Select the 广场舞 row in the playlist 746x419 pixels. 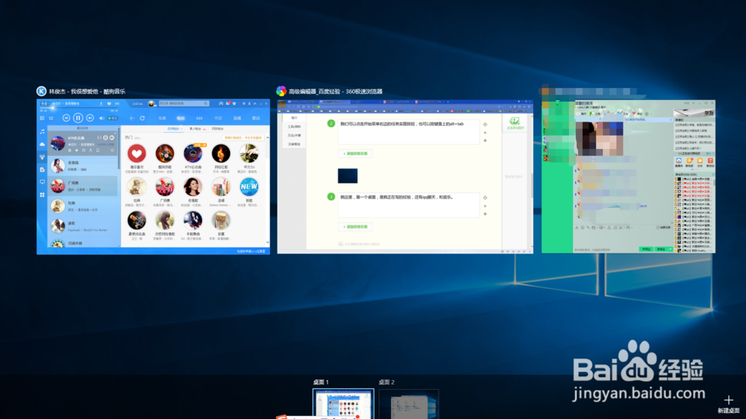pyautogui.click(x=83, y=186)
